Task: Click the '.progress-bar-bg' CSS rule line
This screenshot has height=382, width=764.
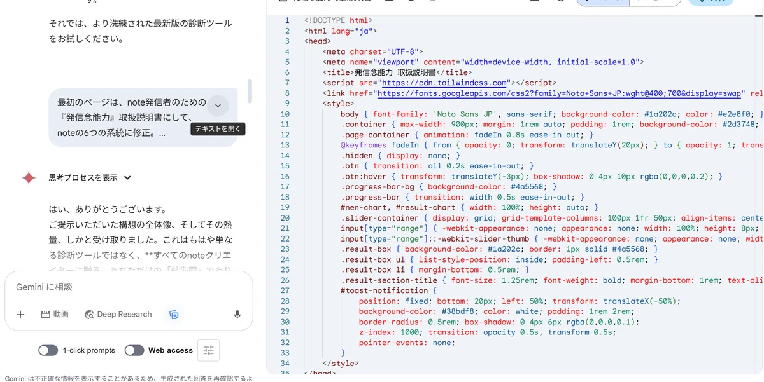Action: tap(449, 187)
